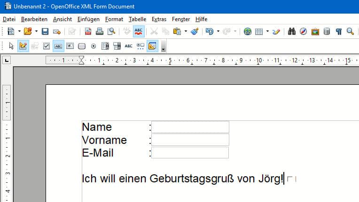Open the Navigator compass icon
Screen dimensions: 359x202
coord(303,31)
